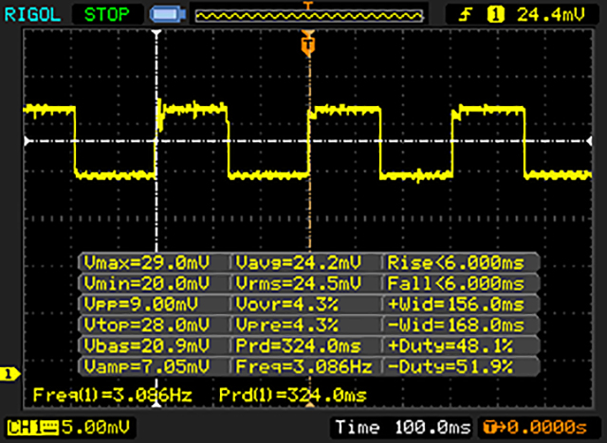Select the trigger level 24.4mV readout
This screenshot has width=607, height=443.
pos(546,14)
